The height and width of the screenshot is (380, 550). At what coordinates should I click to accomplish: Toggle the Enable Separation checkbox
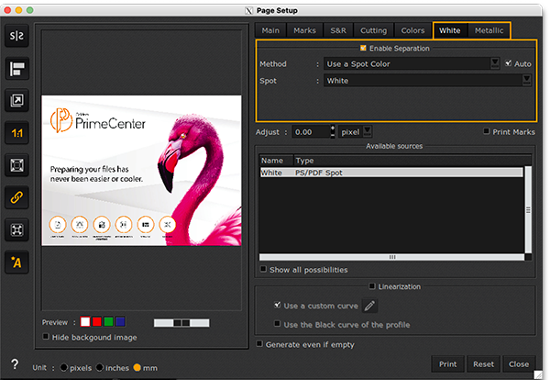[x=364, y=48]
